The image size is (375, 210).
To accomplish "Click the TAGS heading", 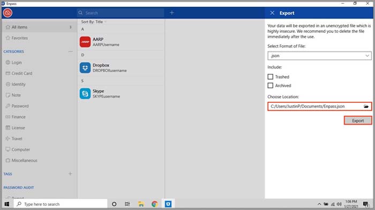I will coord(7,174).
